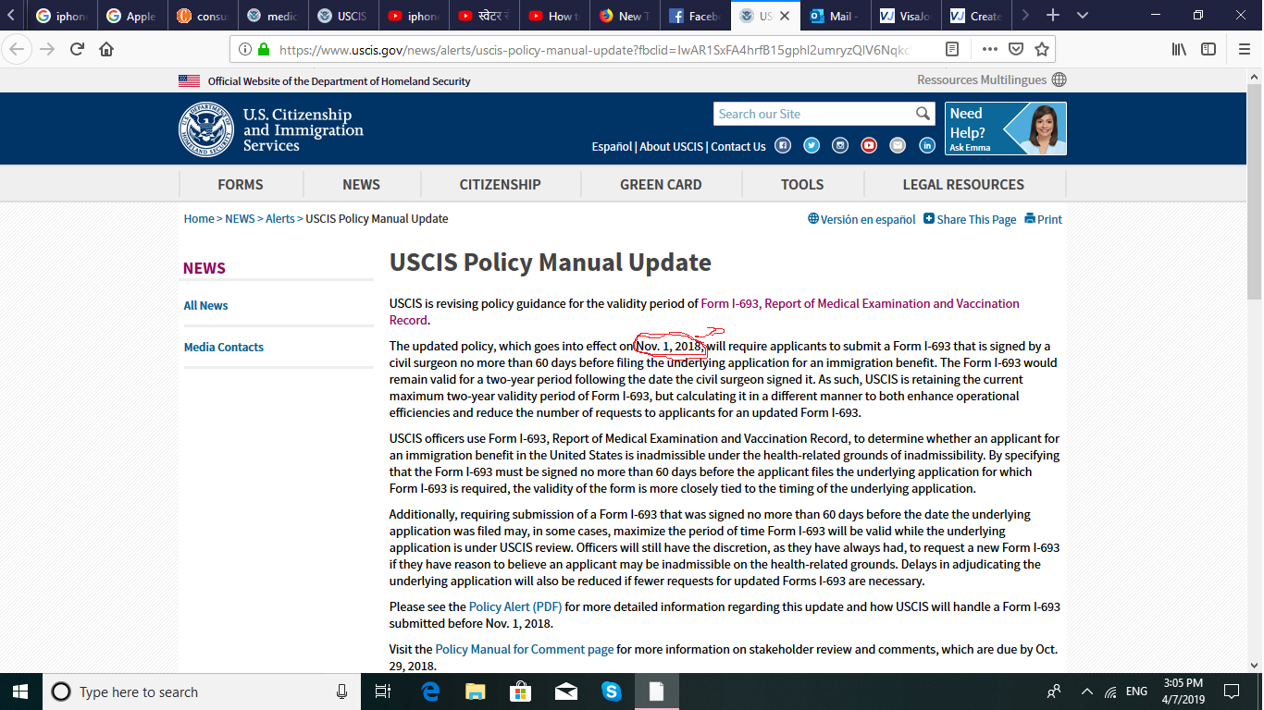Open site information icon in address bar

coord(244,49)
